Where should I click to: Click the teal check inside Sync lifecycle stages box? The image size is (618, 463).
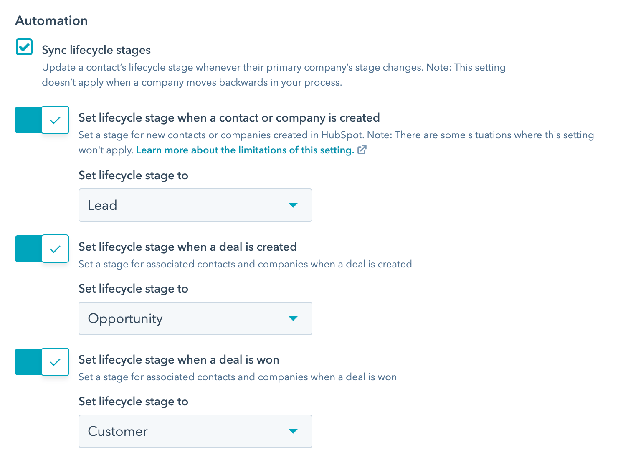tap(24, 47)
